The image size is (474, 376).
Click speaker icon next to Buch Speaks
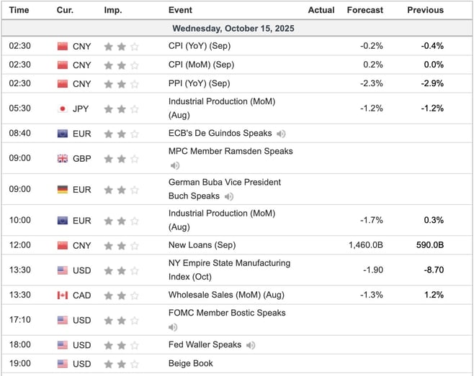(x=229, y=196)
